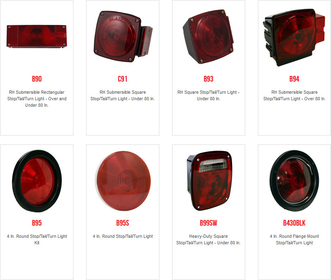331x280 pixels.
Task: View the B93 square light photo
Action: (208, 37)
